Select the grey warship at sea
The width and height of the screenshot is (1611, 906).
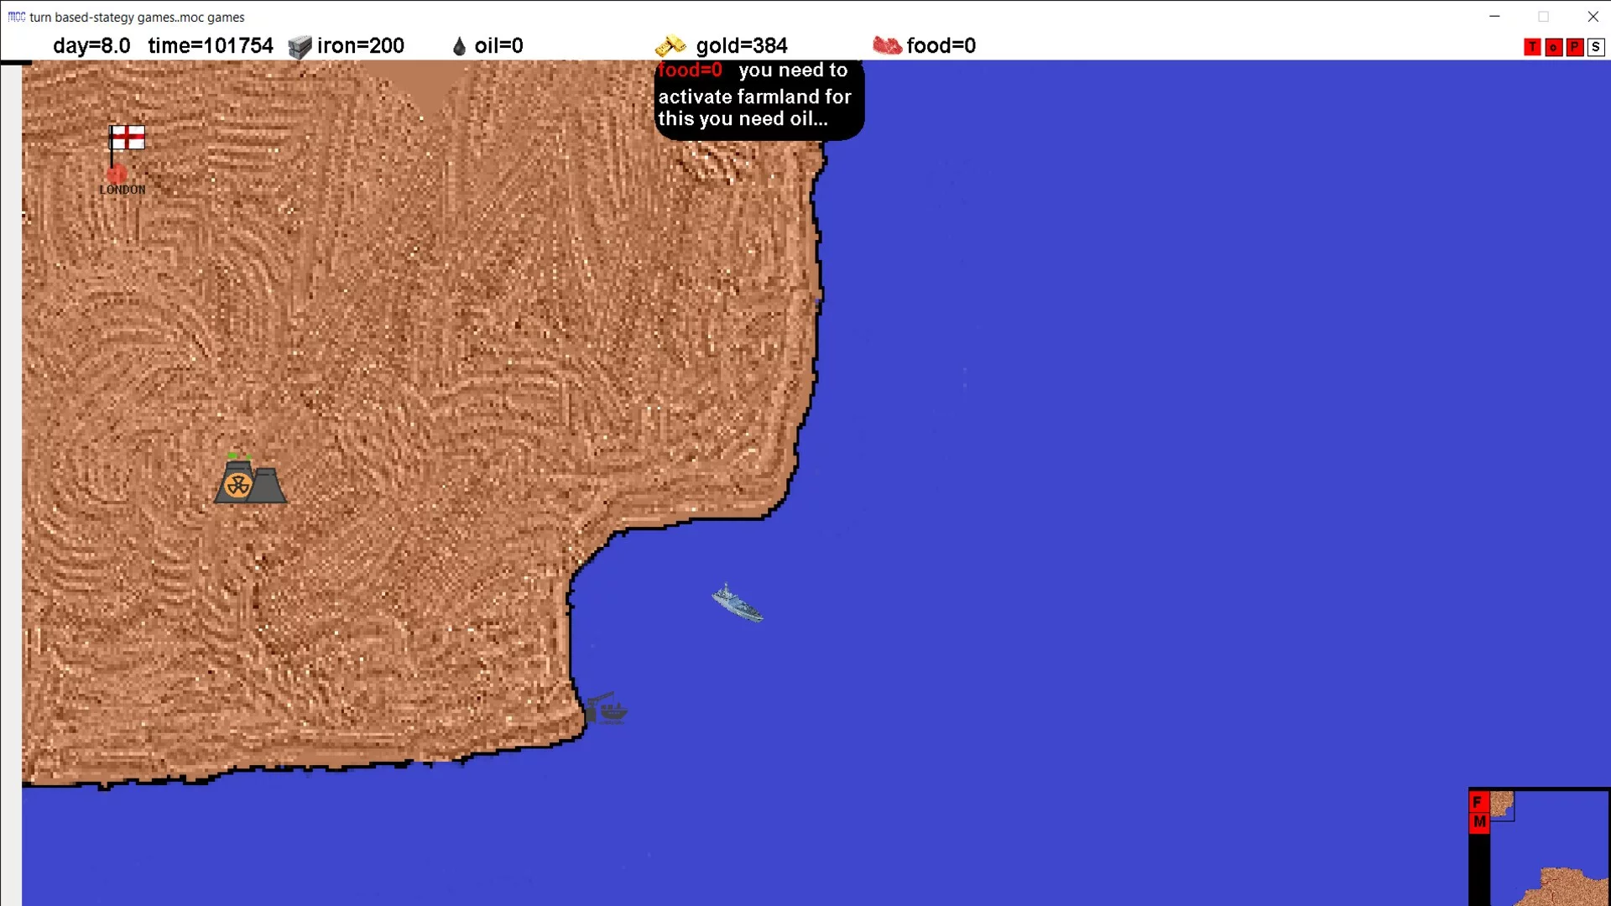tap(738, 603)
